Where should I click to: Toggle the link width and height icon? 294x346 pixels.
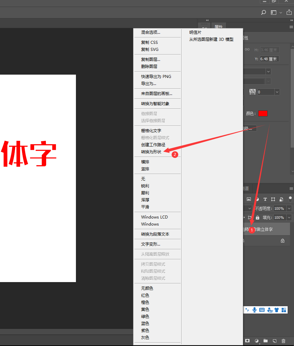tap(247, 50)
